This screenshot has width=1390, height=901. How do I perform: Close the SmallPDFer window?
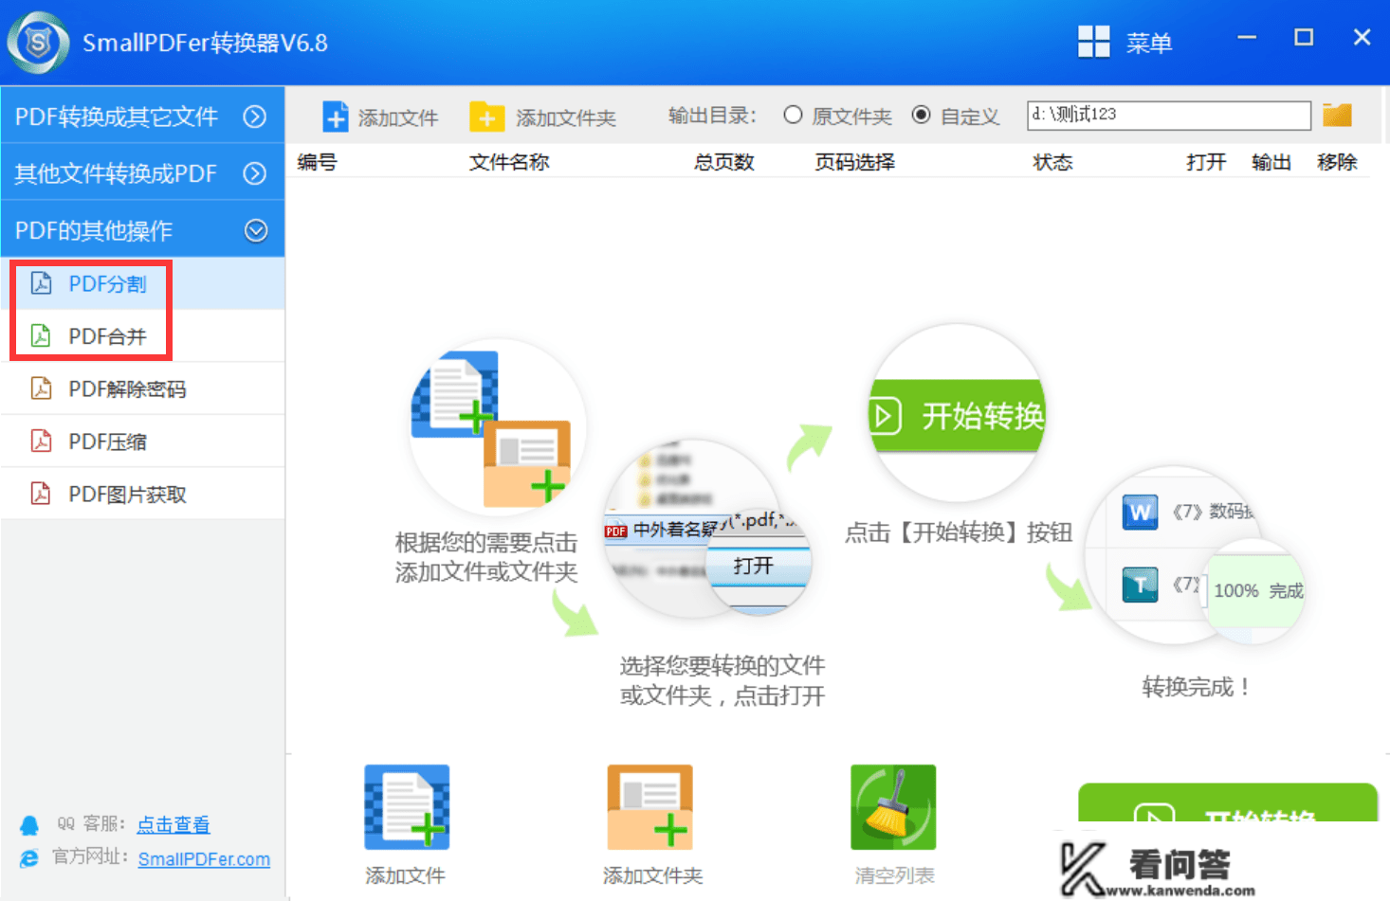(1362, 38)
